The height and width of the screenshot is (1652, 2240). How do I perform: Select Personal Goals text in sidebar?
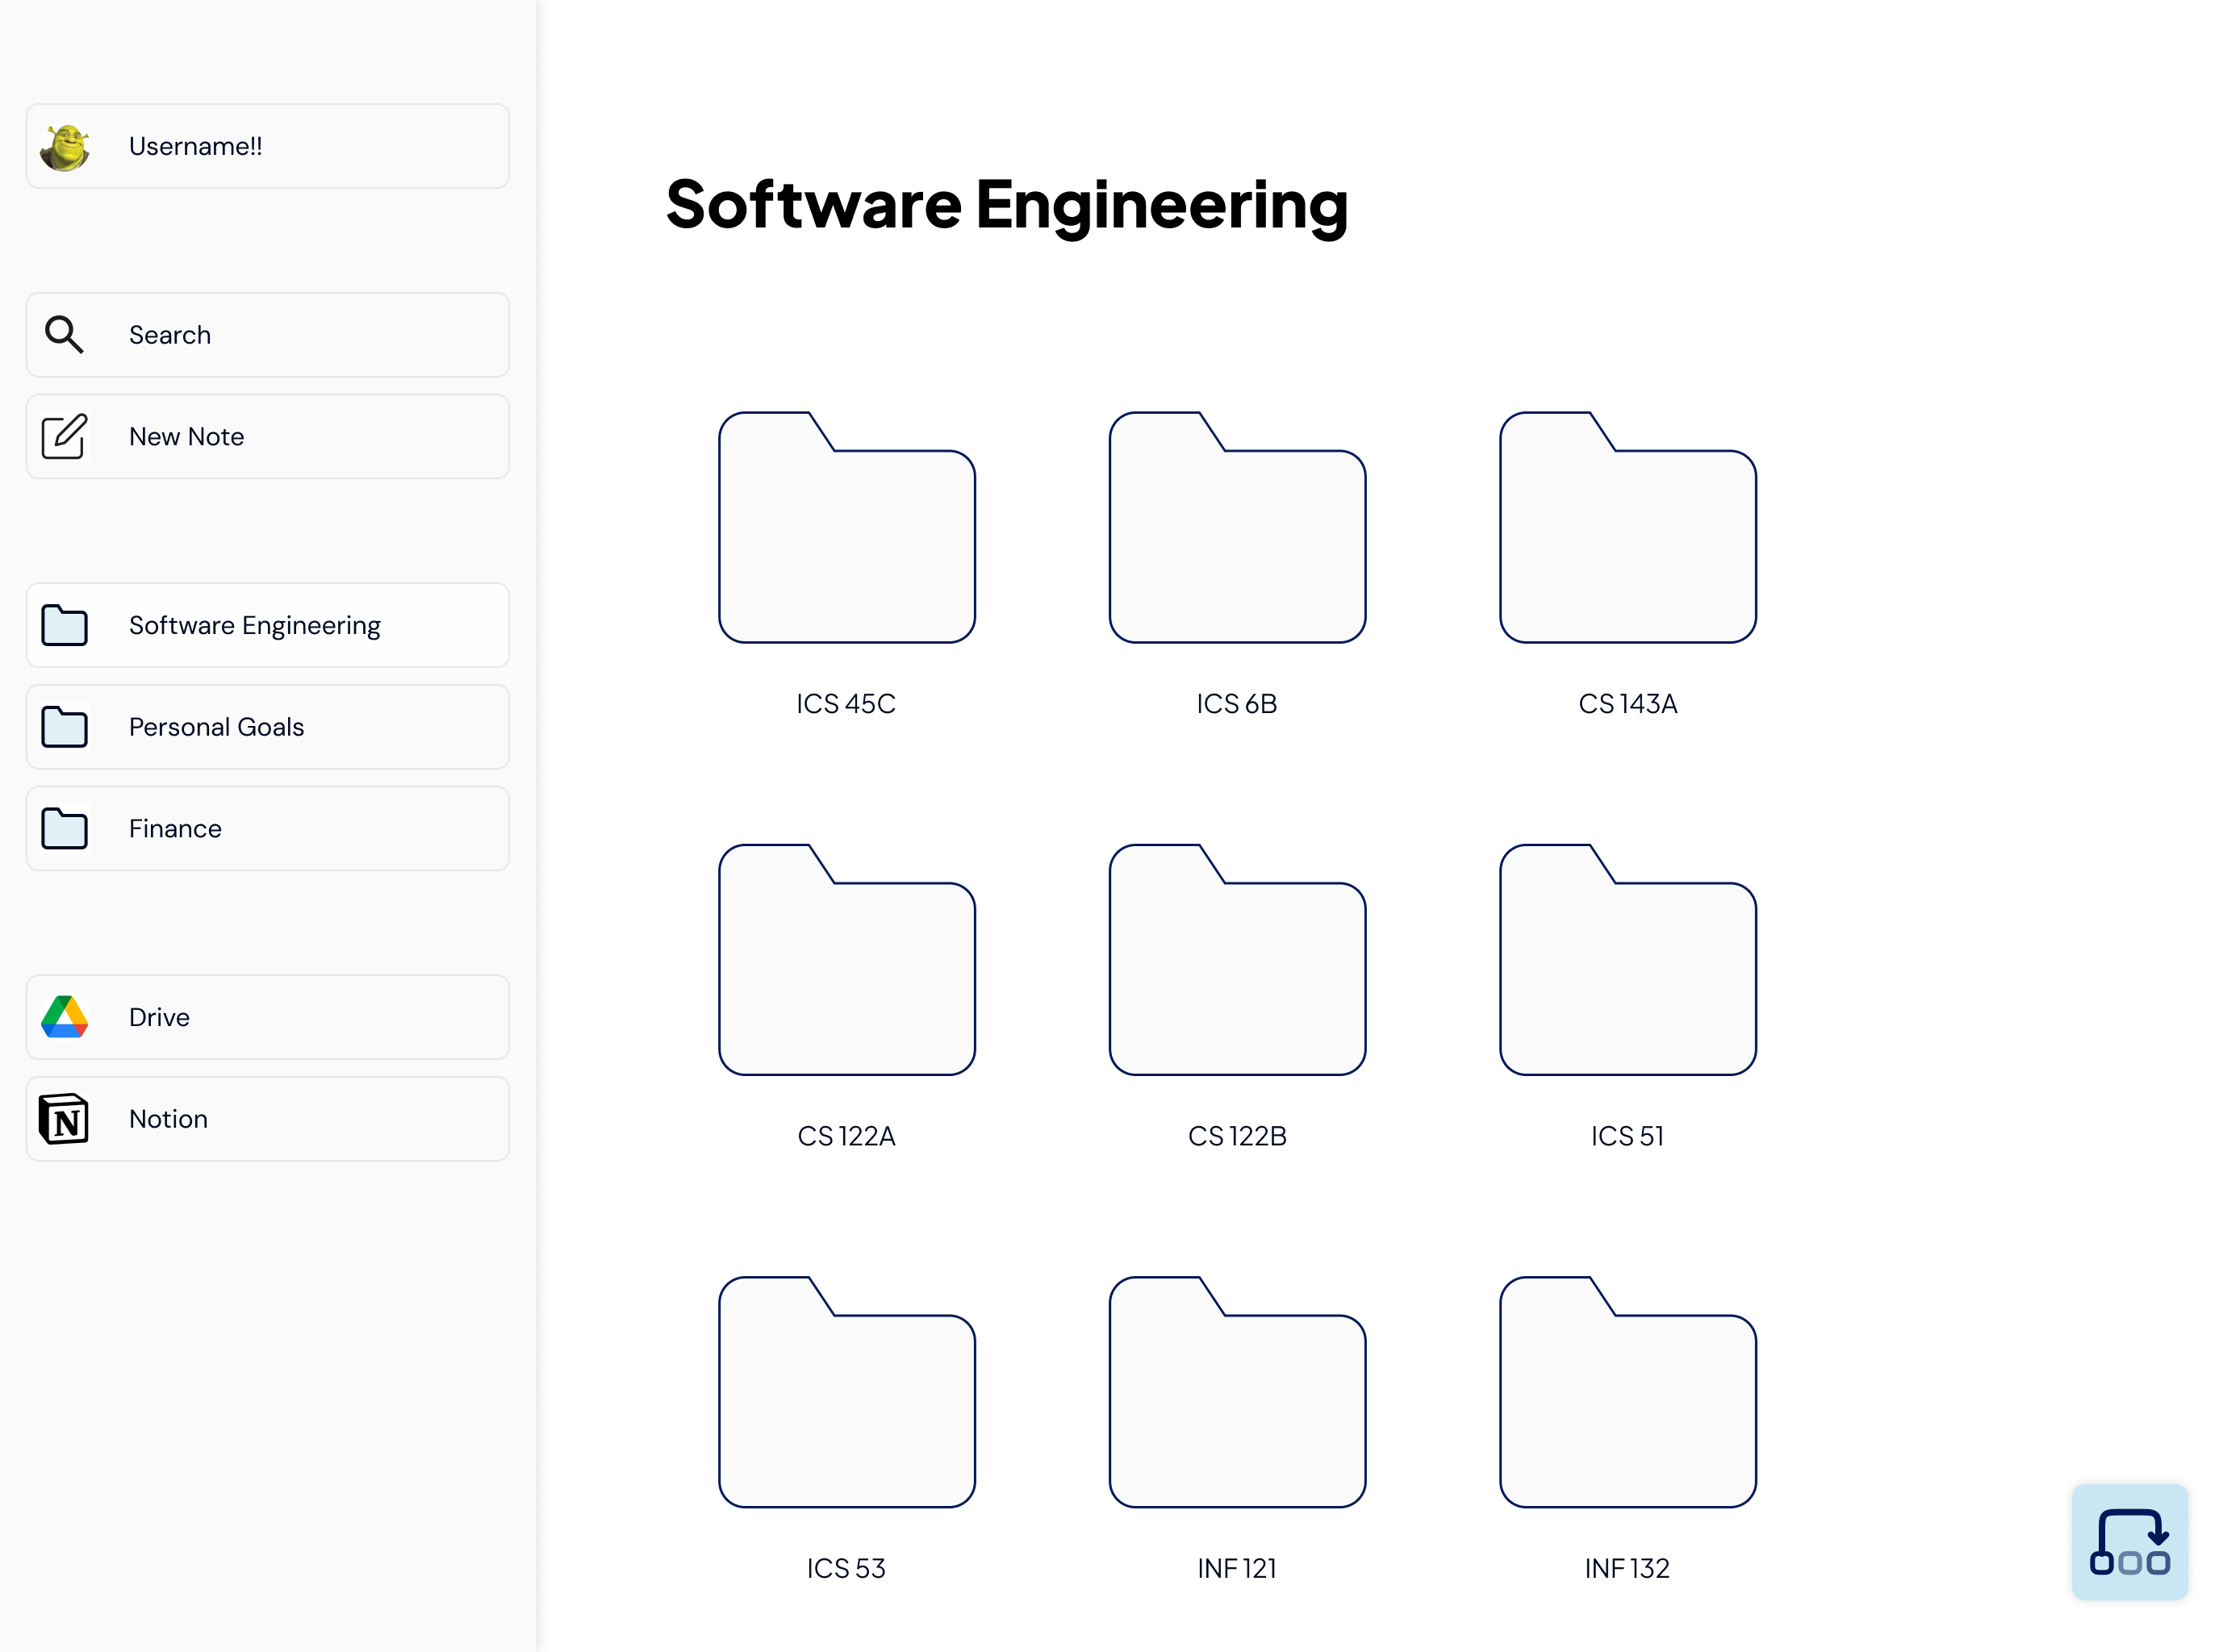217,727
